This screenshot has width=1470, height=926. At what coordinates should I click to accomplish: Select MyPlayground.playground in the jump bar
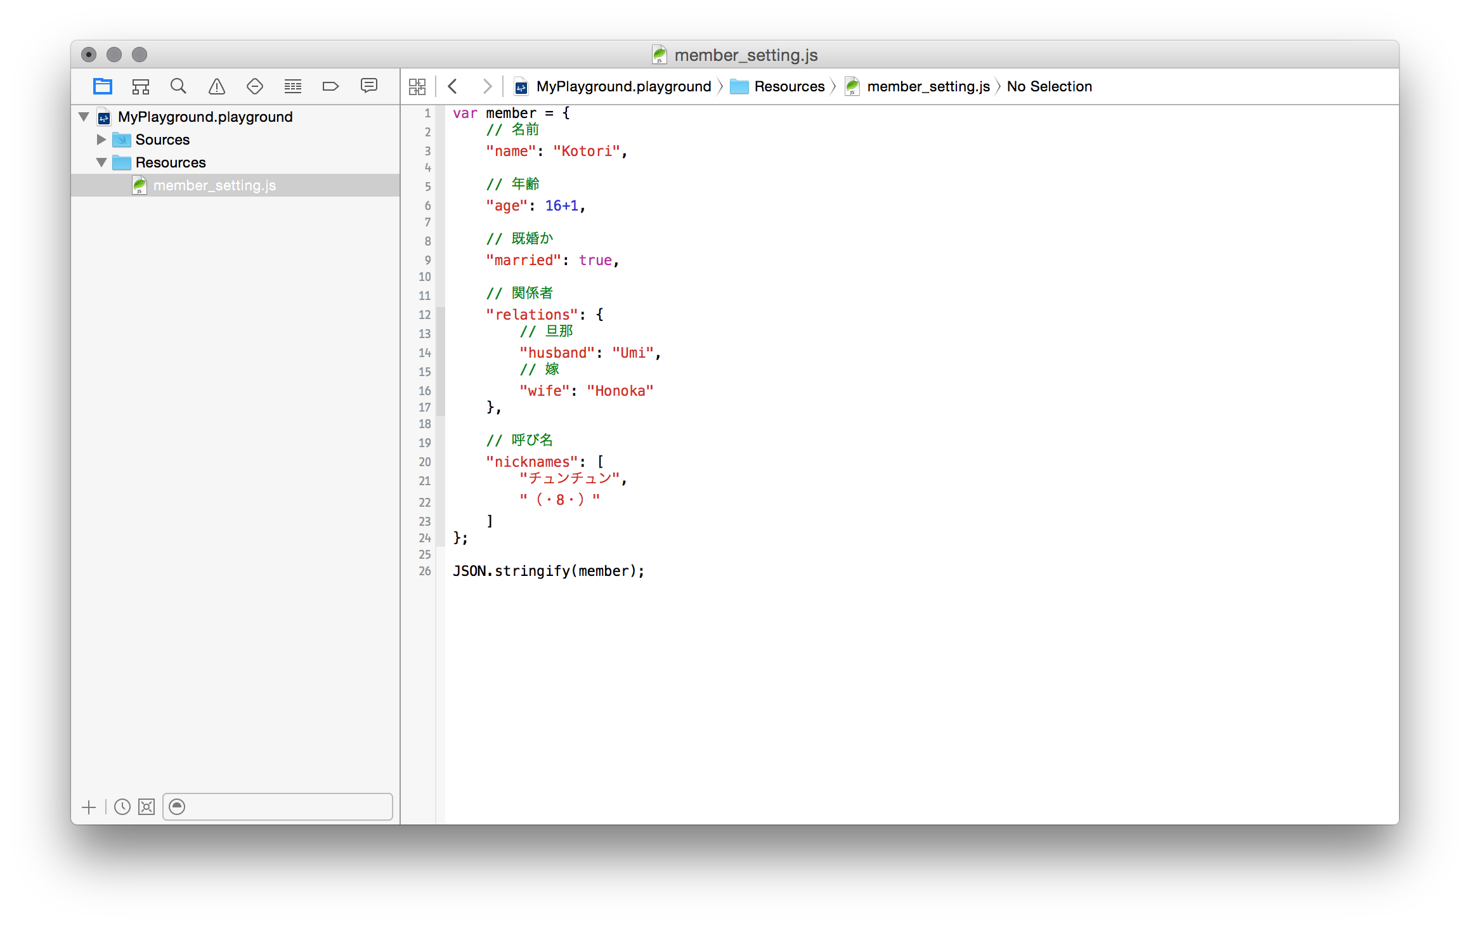pyautogui.click(x=622, y=86)
